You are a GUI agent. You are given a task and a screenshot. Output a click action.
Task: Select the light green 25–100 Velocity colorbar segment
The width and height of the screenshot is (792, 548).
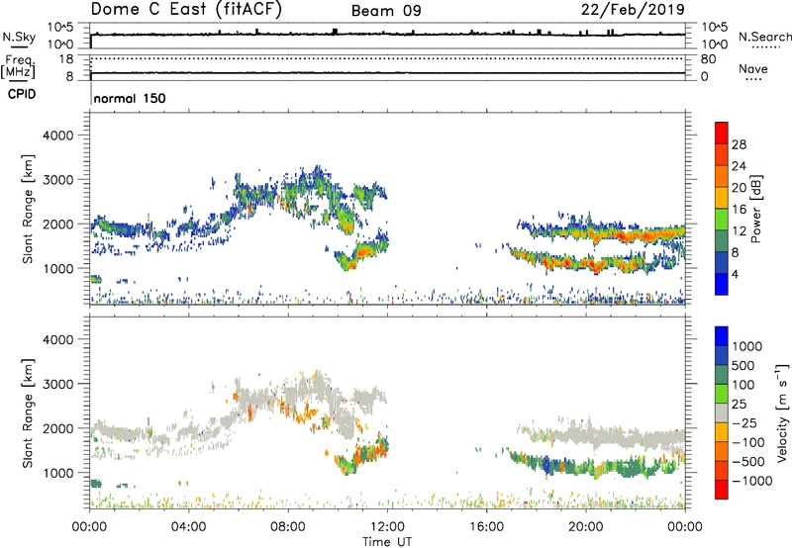(x=722, y=394)
